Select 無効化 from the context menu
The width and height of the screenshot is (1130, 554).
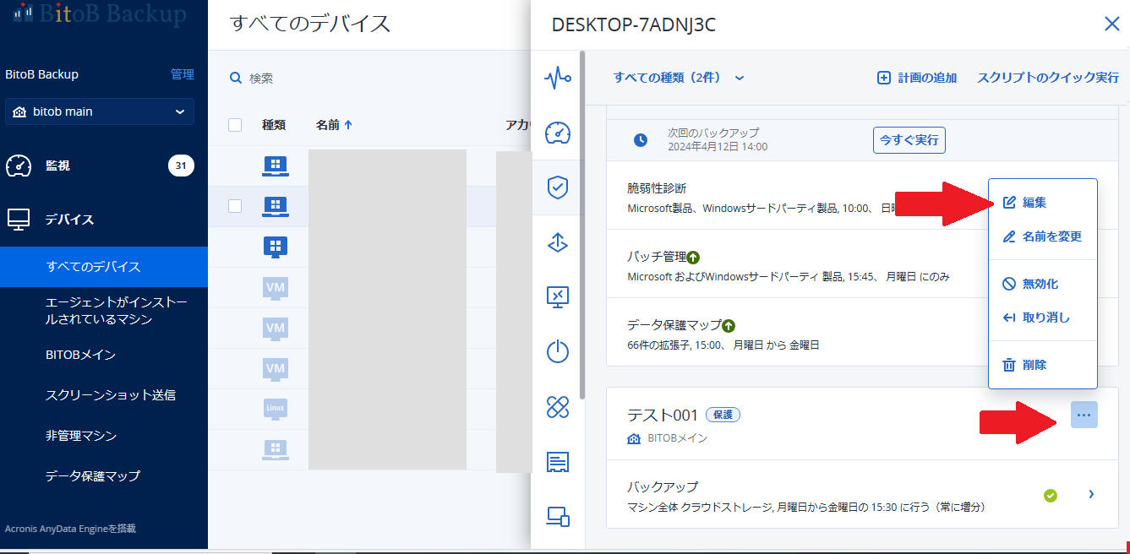click(x=1043, y=284)
